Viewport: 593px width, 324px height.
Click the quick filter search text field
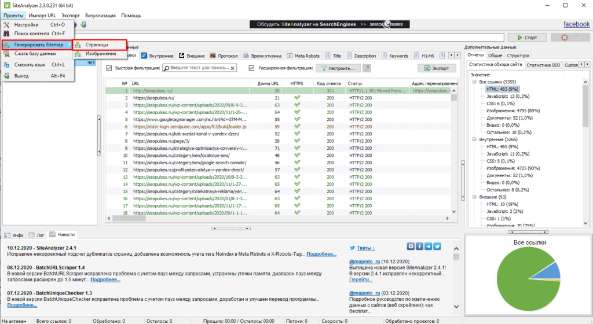(199, 68)
